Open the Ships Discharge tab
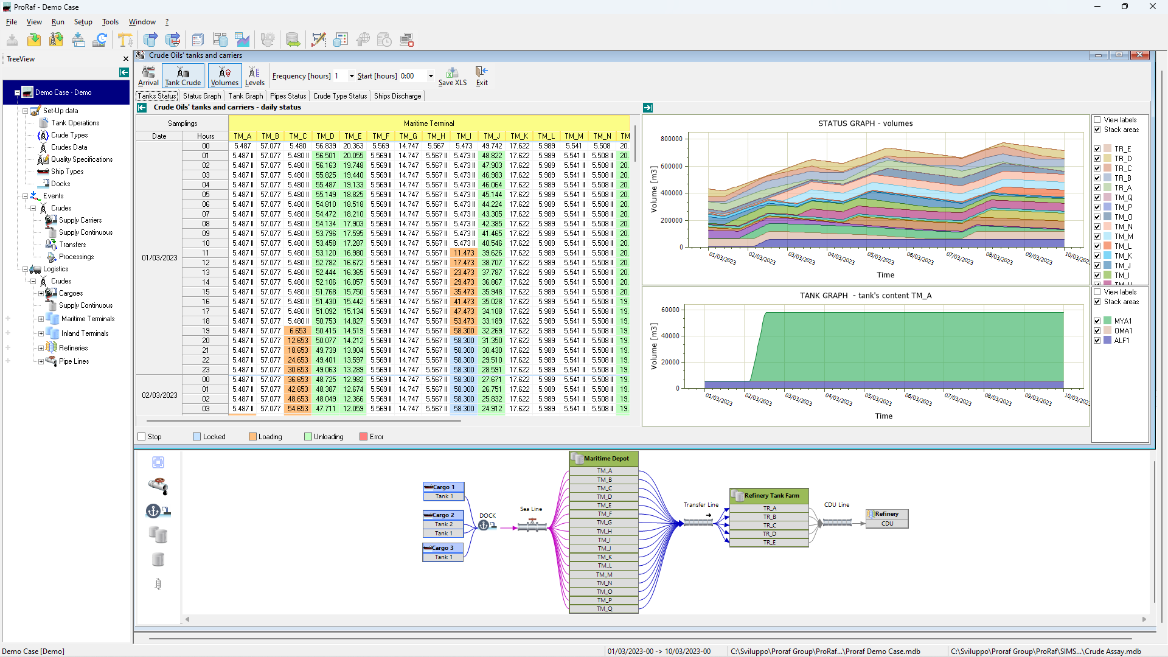This screenshot has width=1168, height=657. [397, 96]
